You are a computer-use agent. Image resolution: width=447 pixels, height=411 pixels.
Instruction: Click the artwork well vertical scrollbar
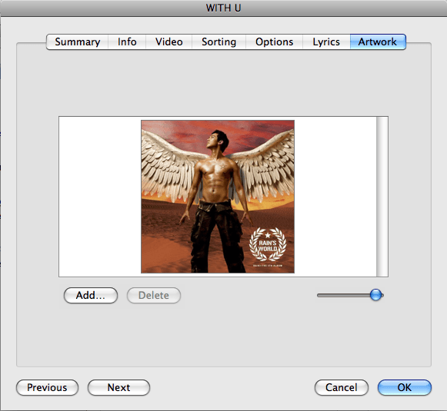[x=382, y=197]
